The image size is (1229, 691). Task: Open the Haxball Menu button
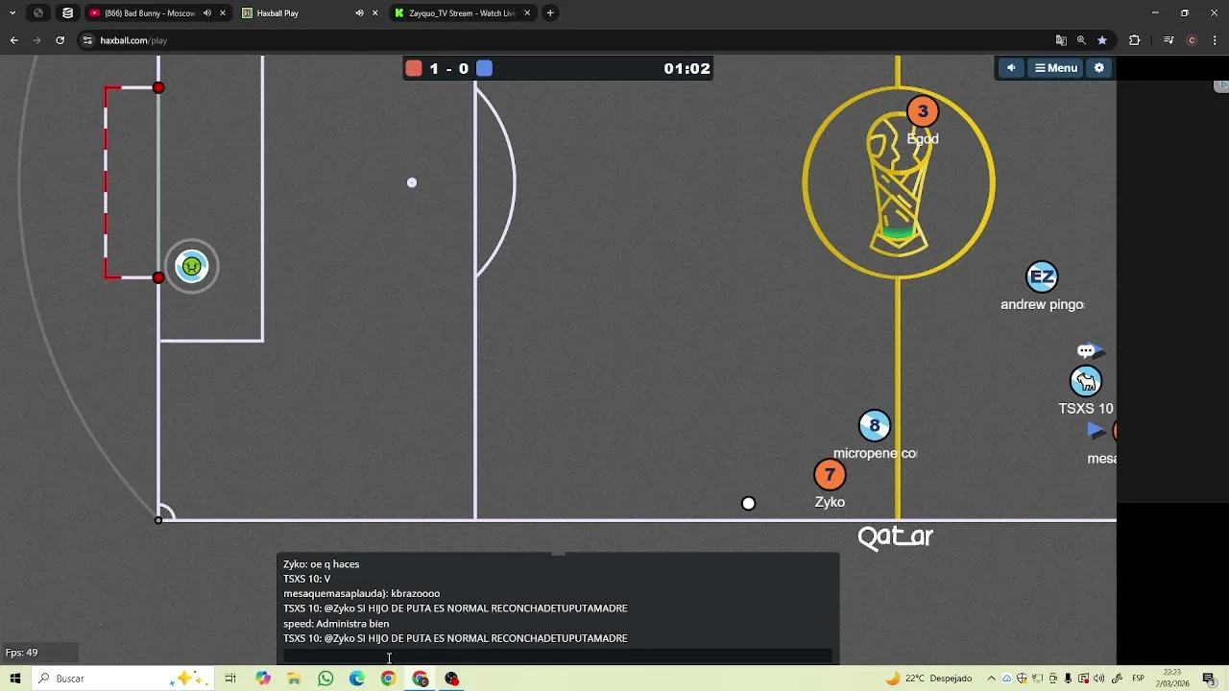pyautogui.click(x=1055, y=68)
